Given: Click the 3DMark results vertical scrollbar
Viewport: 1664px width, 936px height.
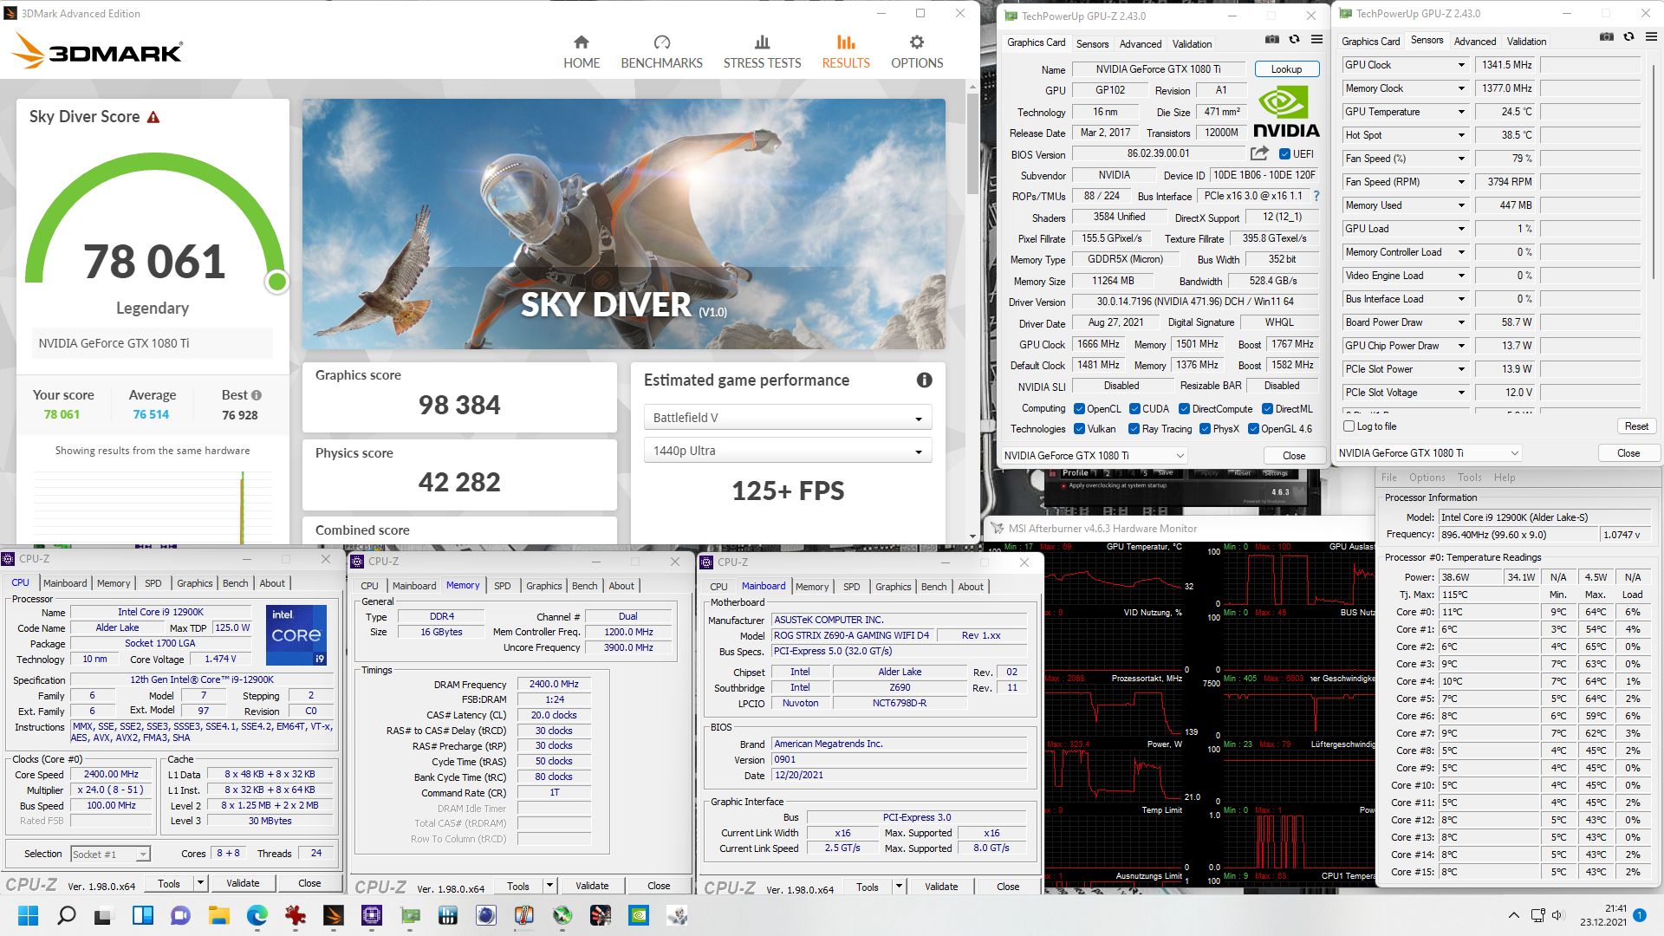Looking at the screenshot, I should tap(973, 143).
